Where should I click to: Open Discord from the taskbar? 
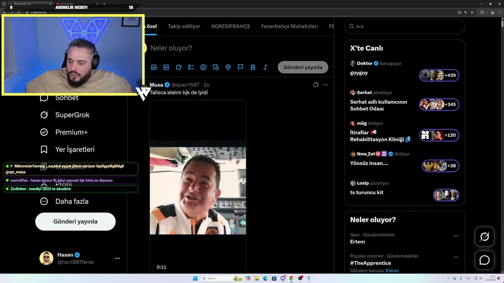[x=283, y=278]
